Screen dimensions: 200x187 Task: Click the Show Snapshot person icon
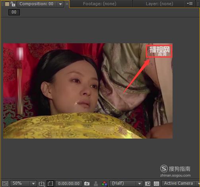[96, 183]
